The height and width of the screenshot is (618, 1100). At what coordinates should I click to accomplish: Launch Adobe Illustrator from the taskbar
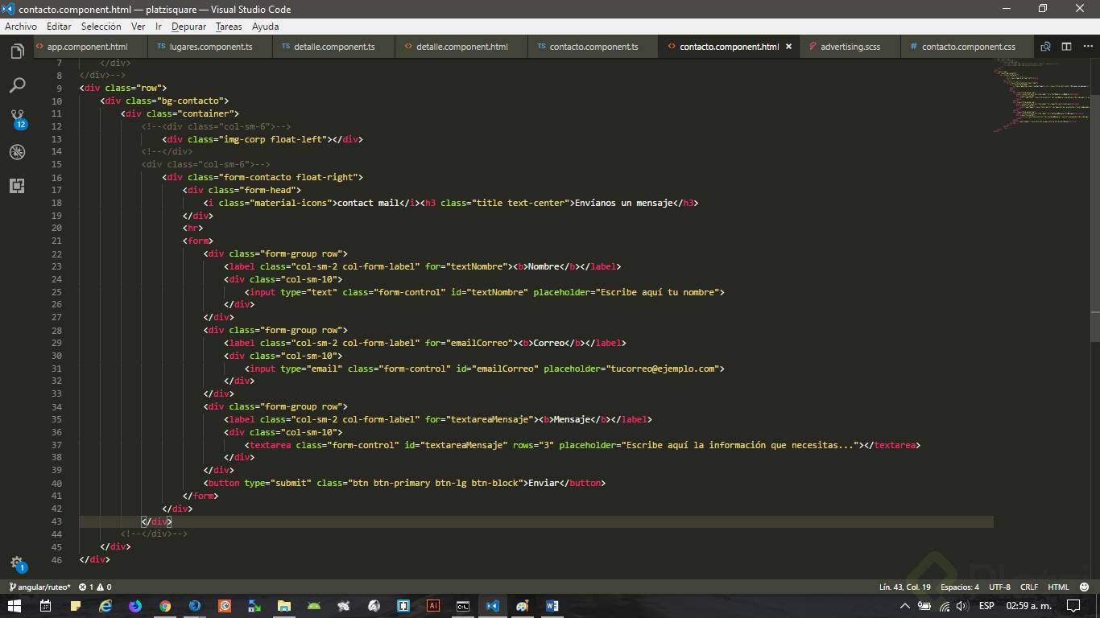point(433,606)
